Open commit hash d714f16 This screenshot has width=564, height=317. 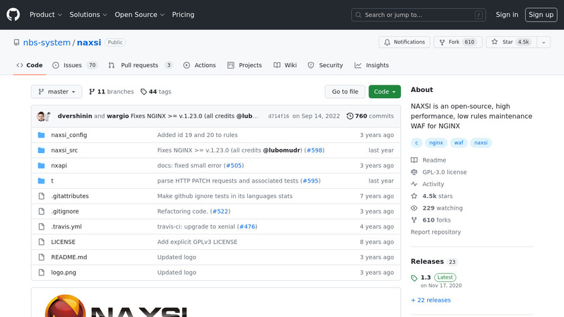tap(279, 116)
